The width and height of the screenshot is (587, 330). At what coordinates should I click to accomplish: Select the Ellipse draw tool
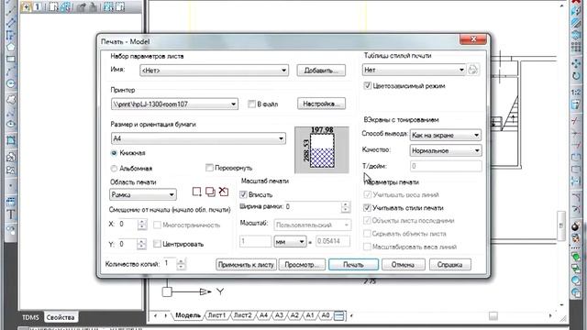(x=10, y=124)
